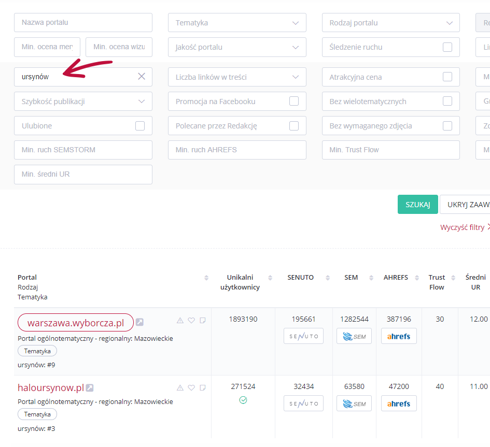Image resolution: width=490 pixels, height=447 pixels.
Task: Open Szybkość publikacji dropdown
Action: click(x=83, y=102)
